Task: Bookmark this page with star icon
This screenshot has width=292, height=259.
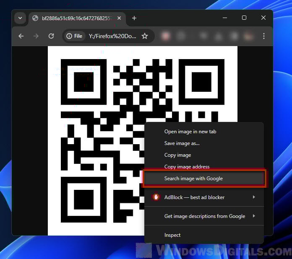Action: [145, 36]
